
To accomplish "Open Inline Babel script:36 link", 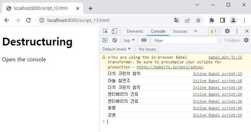I will [x=217, y=101].
